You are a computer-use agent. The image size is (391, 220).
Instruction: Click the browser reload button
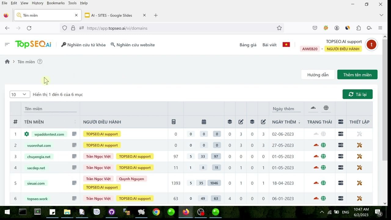tap(29, 28)
